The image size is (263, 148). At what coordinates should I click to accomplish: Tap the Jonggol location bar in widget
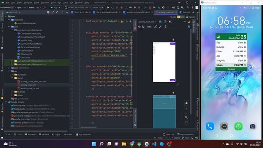[x=231, y=69]
